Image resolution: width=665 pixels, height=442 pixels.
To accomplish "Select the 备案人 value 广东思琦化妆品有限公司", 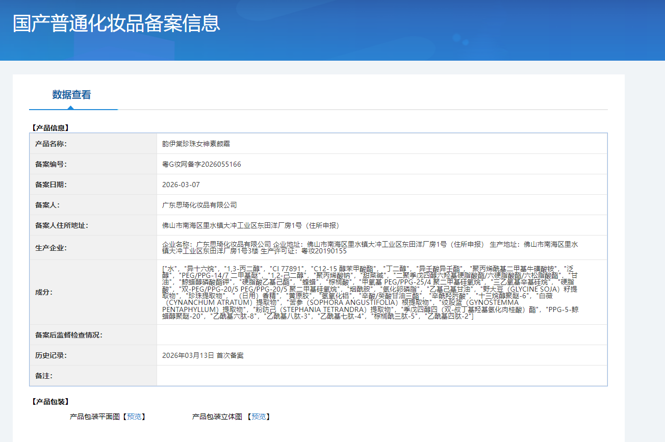I will pos(199,205).
